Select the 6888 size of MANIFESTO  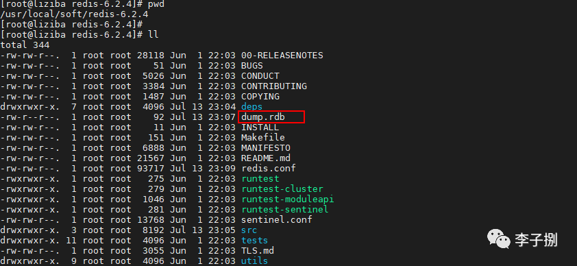coord(154,148)
